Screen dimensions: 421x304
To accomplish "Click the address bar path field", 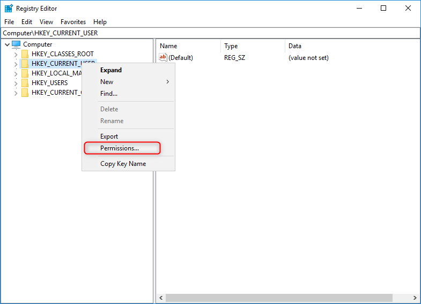I will pos(210,33).
